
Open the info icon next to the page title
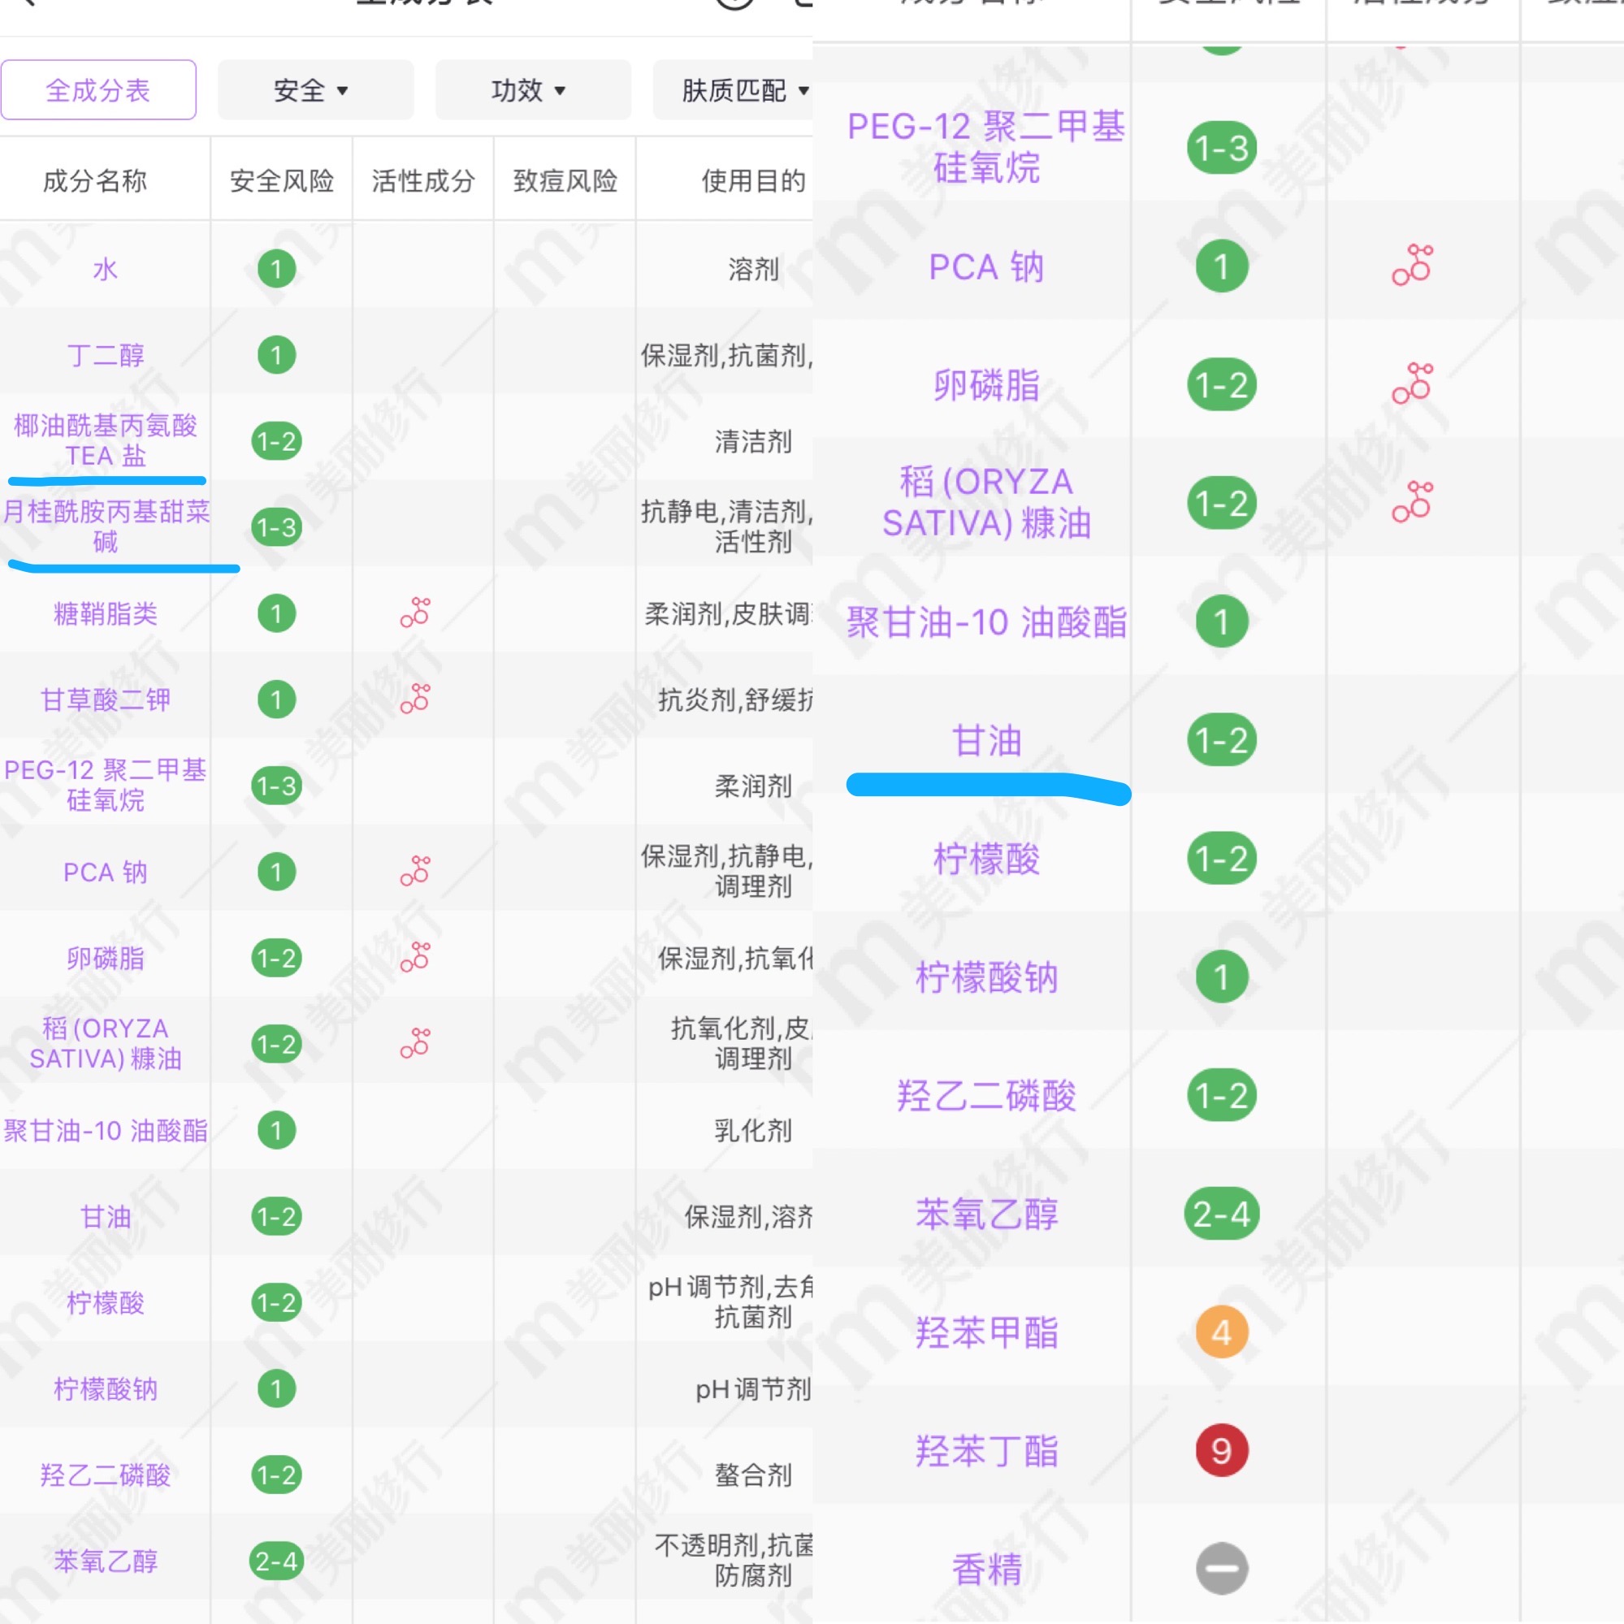[x=733, y=6]
